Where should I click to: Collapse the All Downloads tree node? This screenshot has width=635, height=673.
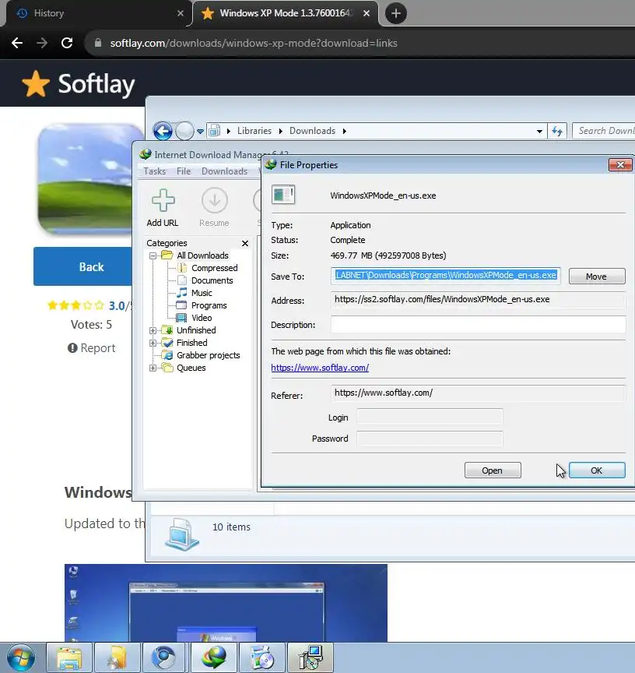point(153,255)
